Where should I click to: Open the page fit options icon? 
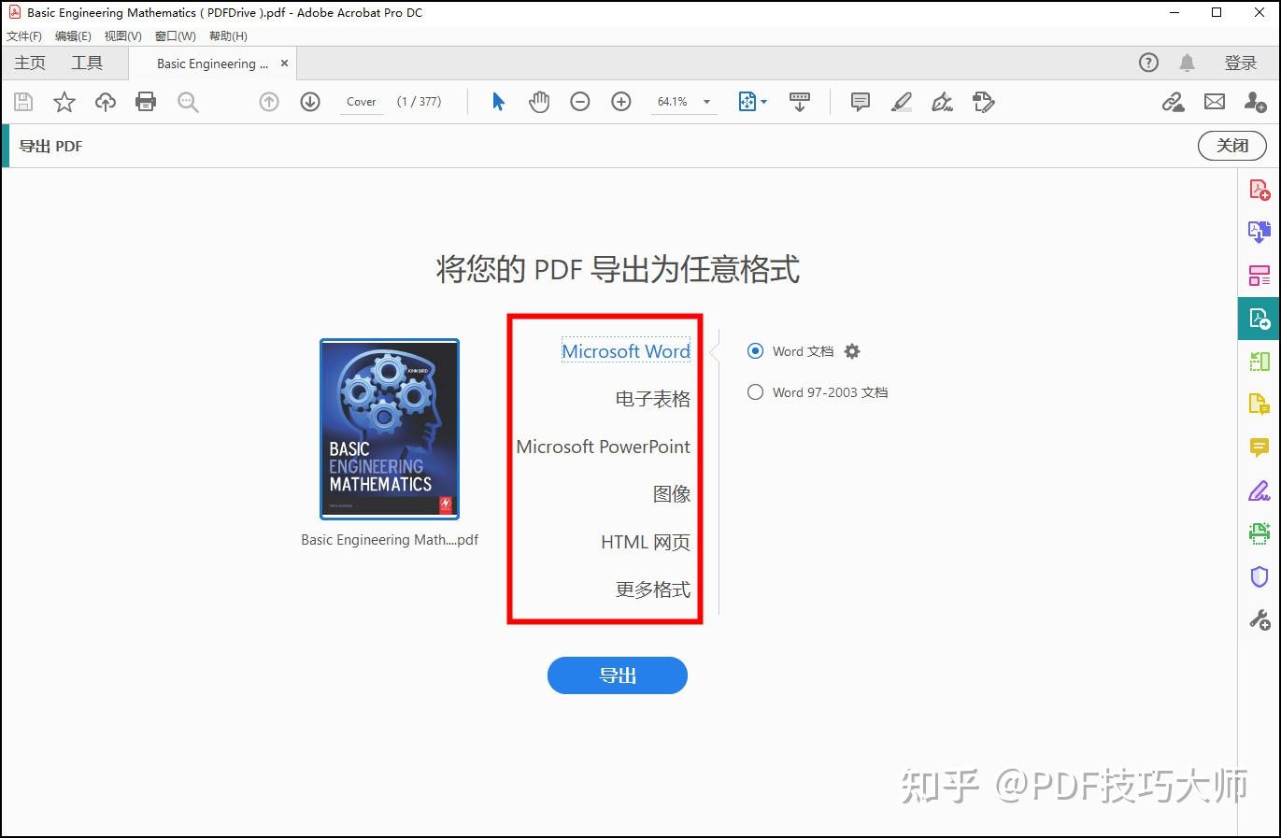[752, 102]
